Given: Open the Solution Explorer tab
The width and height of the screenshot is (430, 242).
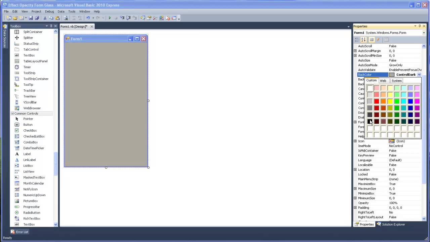Looking at the screenshot, I should point(391,224).
